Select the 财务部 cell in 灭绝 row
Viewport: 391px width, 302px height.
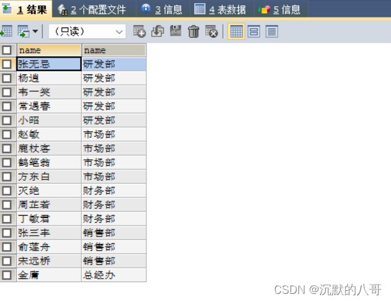point(114,191)
